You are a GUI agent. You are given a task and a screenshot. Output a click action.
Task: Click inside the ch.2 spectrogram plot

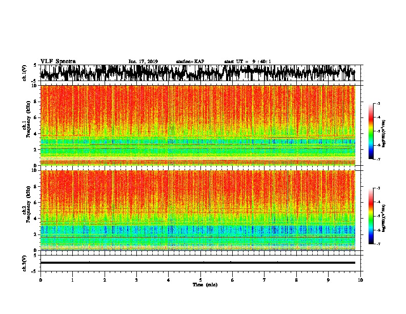pos(198,210)
